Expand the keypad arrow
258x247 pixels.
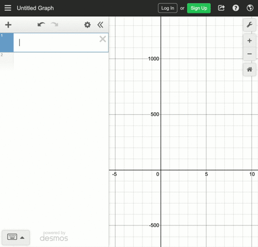pyautogui.click(x=22, y=238)
